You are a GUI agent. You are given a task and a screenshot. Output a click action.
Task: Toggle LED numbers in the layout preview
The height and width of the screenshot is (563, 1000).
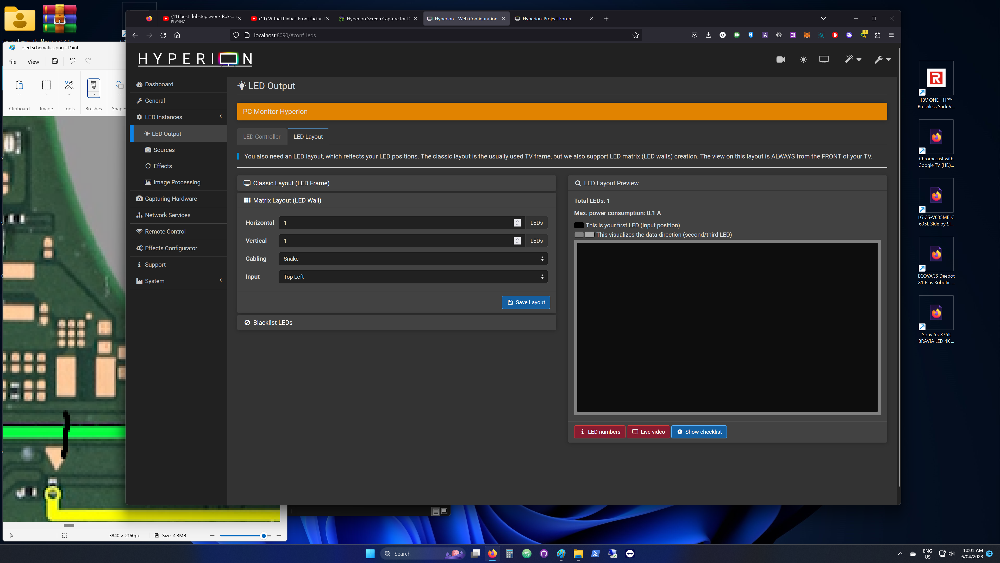[x=600, y=432]
